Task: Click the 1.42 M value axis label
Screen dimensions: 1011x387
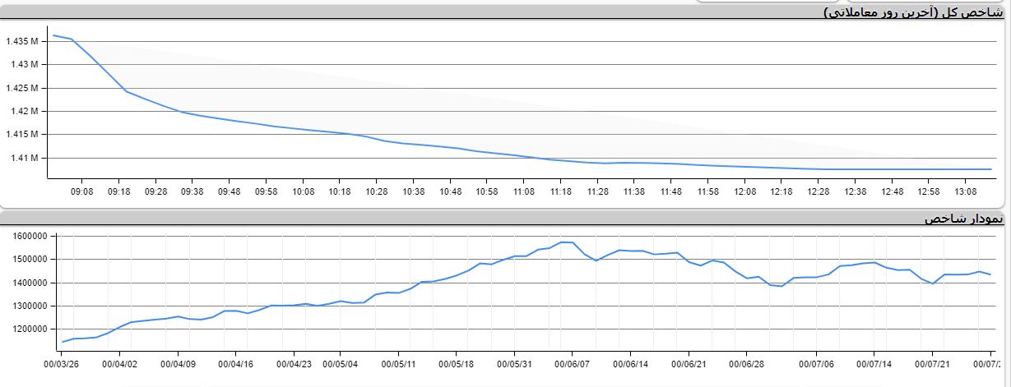Action: coord(24,111)
